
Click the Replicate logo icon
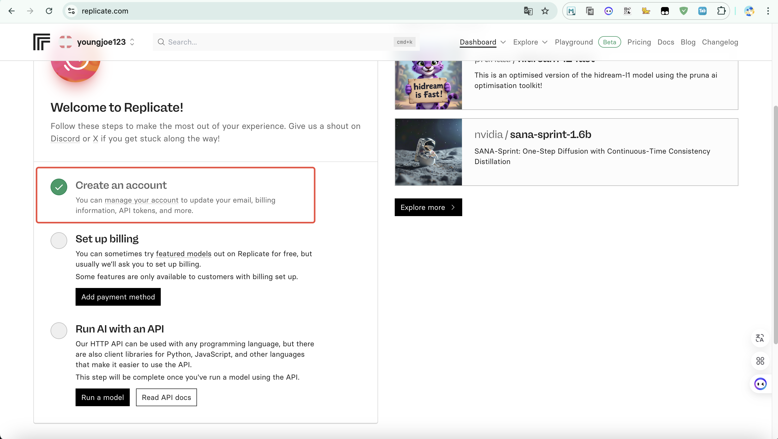(41, 42)
